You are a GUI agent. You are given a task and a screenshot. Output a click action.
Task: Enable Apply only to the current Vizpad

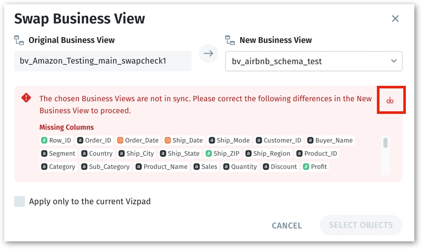click(20, 201)
